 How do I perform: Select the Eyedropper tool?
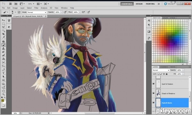click(4, 37)
